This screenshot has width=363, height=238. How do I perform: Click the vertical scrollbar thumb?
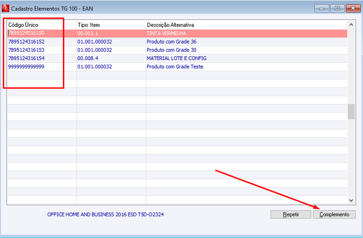tap(351, 112)
